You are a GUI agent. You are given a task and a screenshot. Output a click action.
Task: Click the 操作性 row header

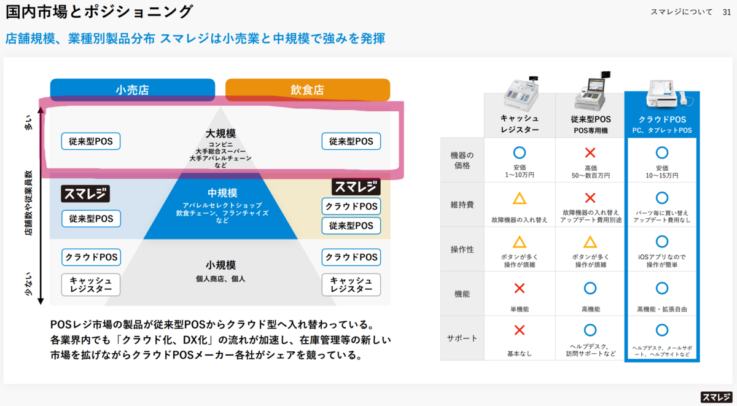coord(462,249)
